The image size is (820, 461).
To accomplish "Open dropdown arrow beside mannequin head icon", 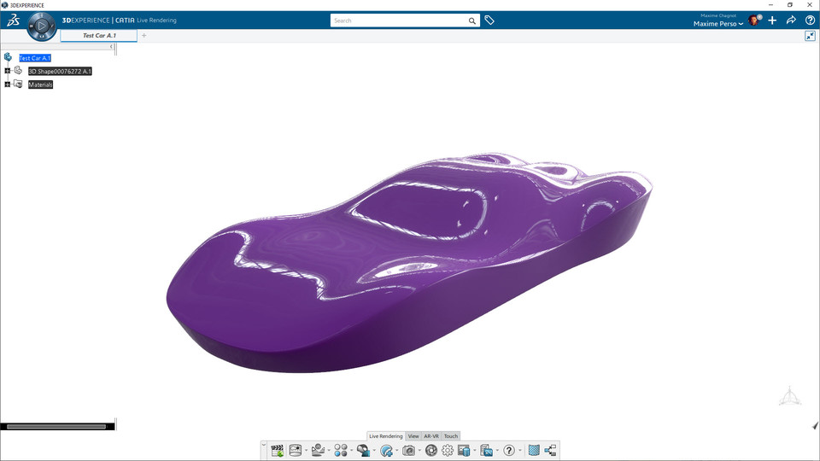I will [x=373, y=451].
